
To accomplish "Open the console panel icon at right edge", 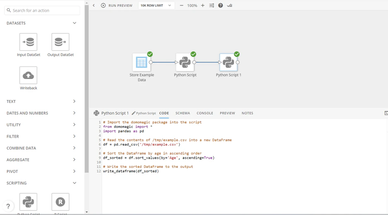I will pyautogui.click(x=386, y=113).
